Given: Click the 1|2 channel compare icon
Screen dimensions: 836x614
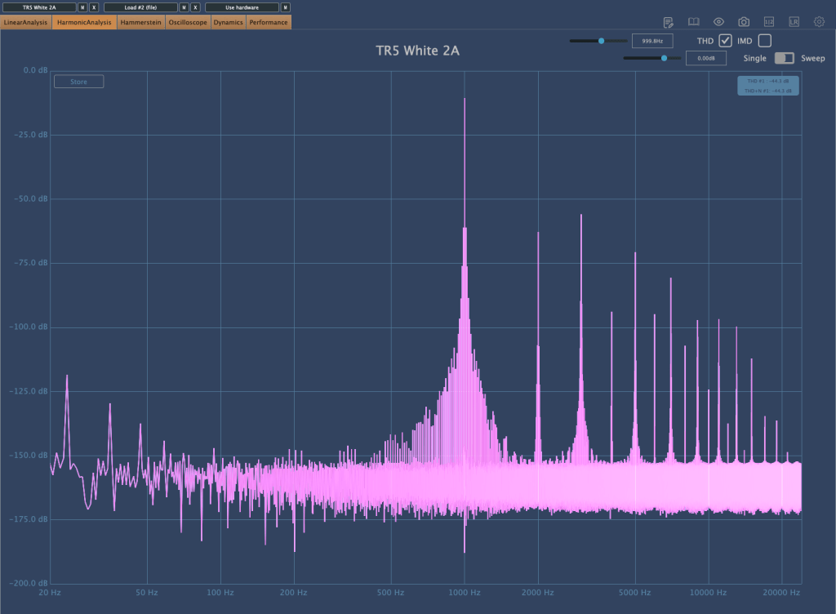Looking at the screenshot, I should [x=768, y=22].
